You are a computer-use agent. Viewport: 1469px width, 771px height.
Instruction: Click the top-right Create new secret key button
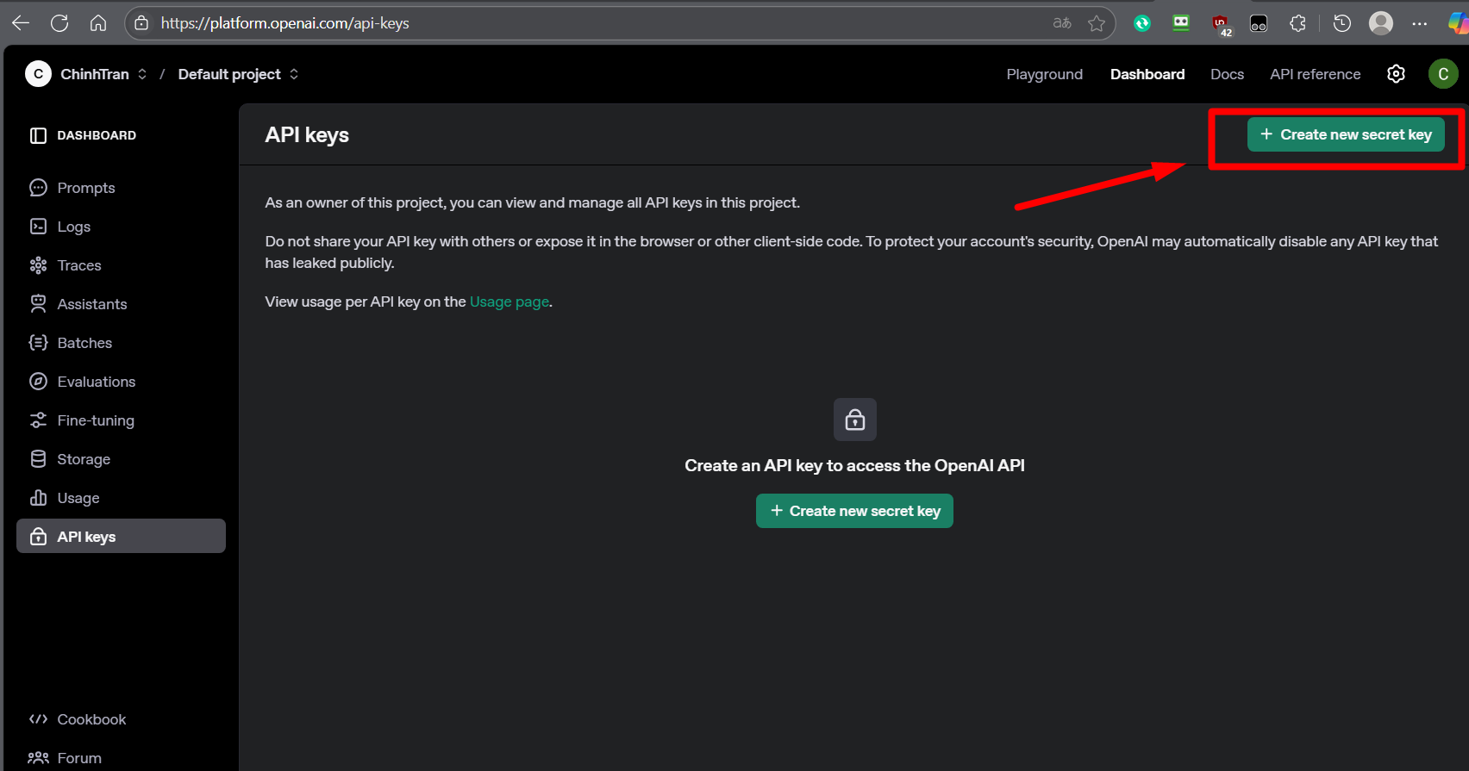(x=1346, y=134)
